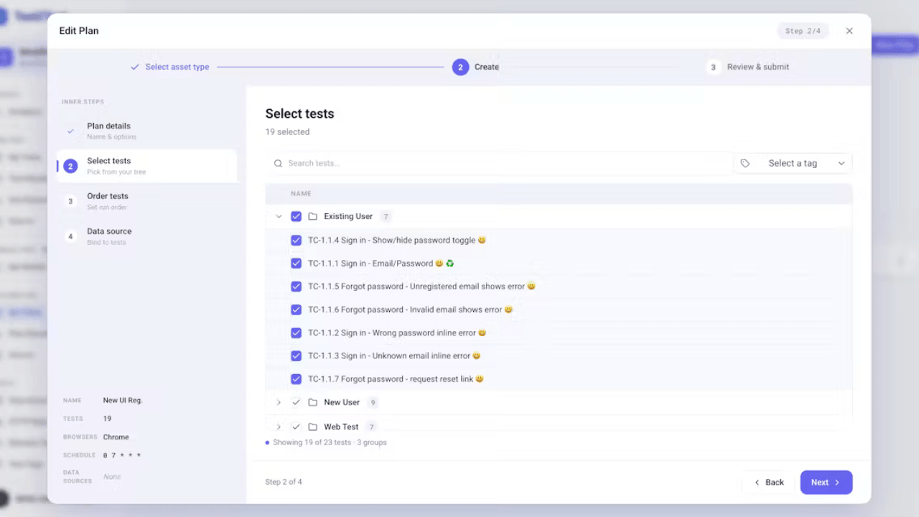Collapse the Existing User folder

pos(279,216)
